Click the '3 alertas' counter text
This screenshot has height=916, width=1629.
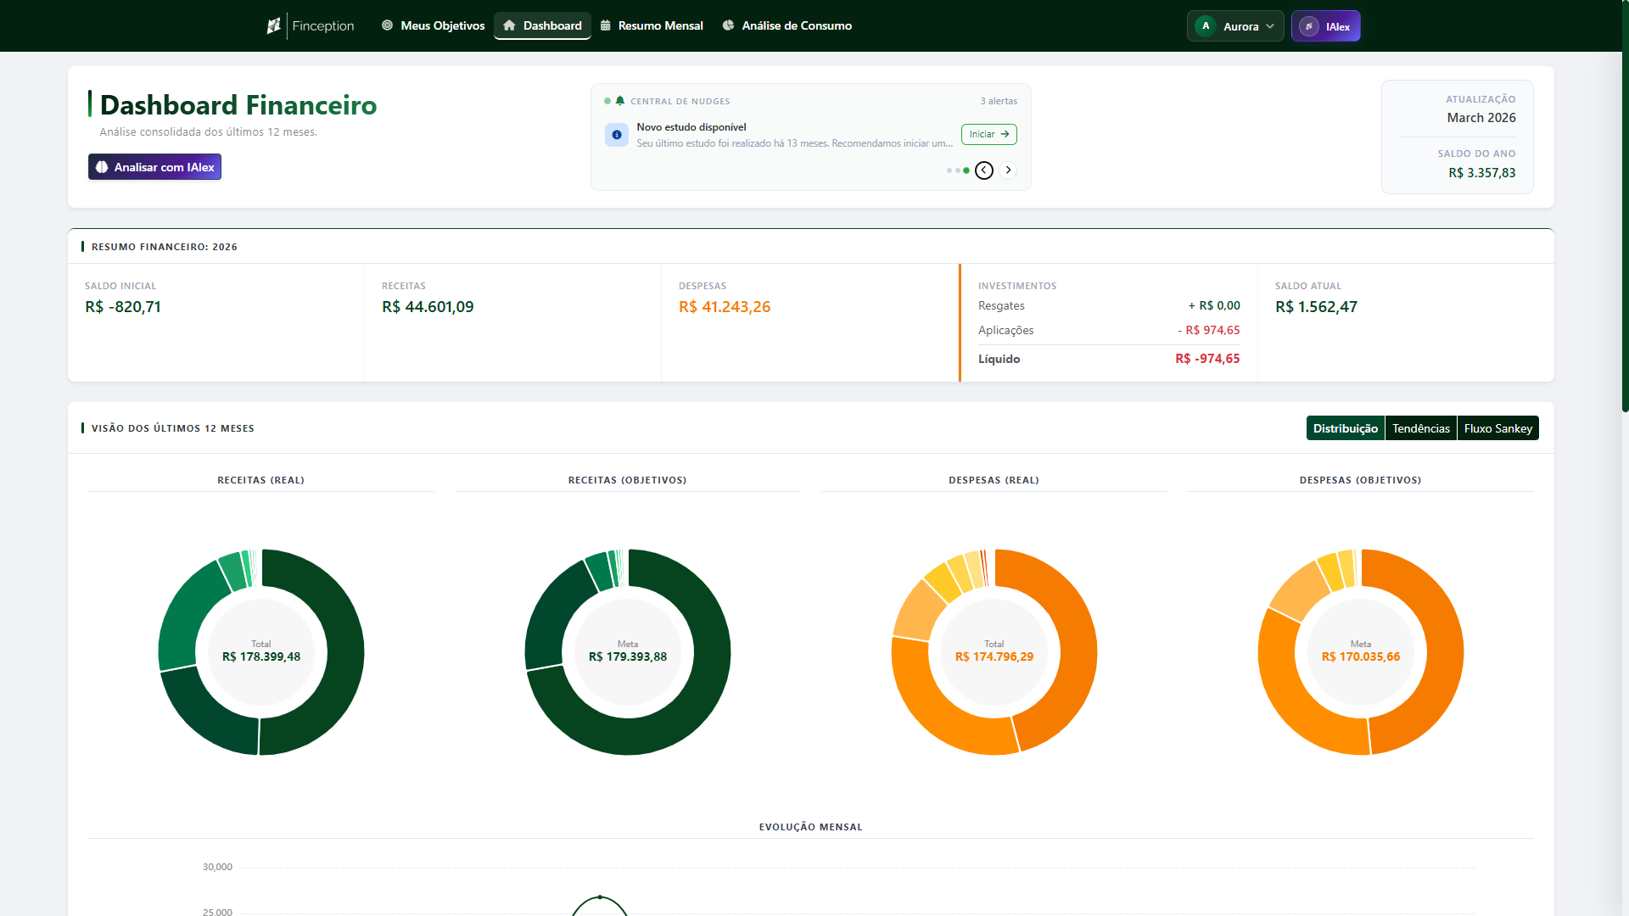pyautogui.click(x=999, y=101)
